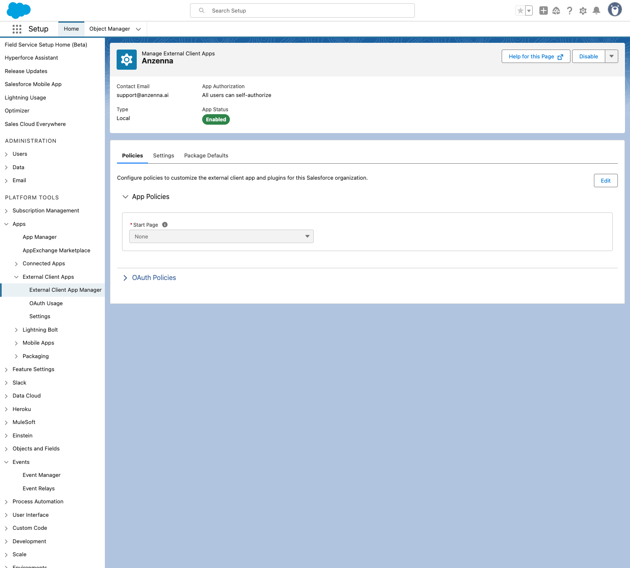Click the Search Setup field
The image size is (630, 568).
point(302,10)
